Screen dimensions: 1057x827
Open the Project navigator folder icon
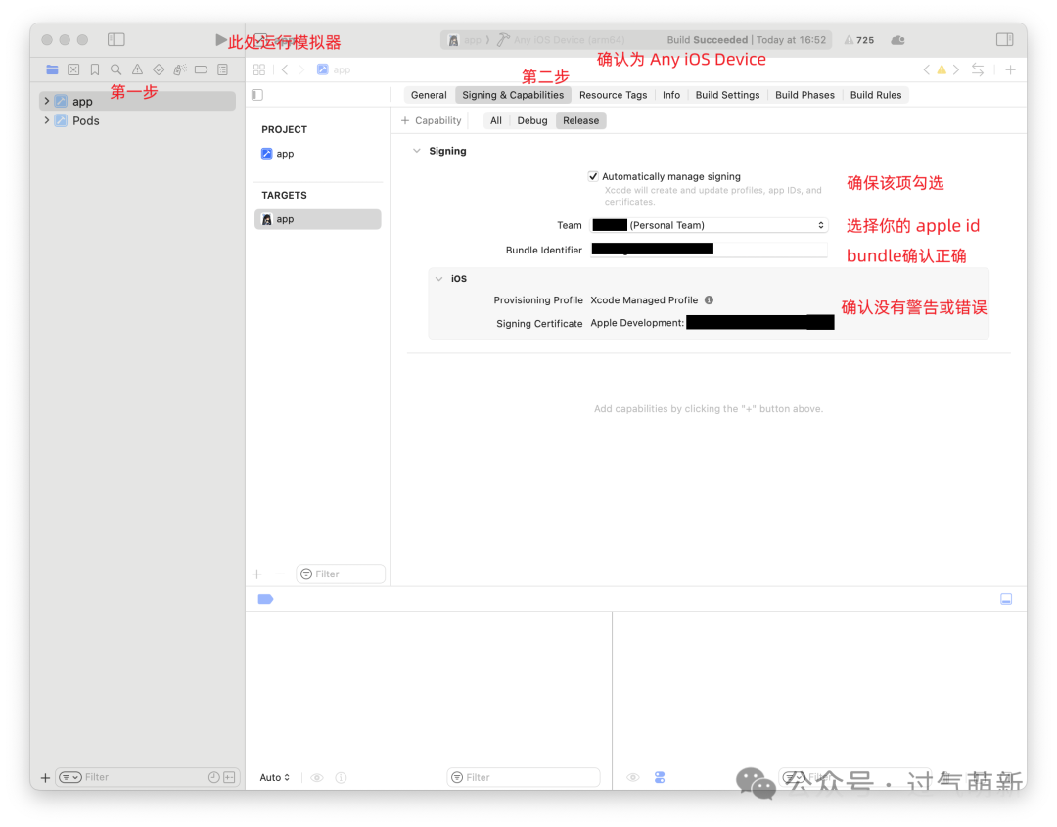pyautogui.click(x=52, y=69)
